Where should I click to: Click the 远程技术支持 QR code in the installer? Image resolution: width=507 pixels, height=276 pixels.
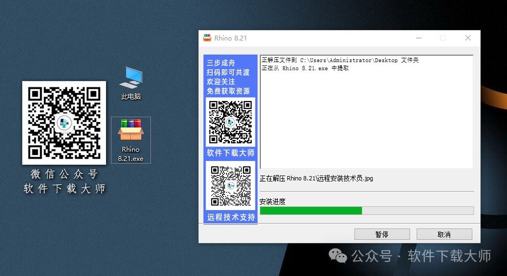(x=231, y=186)
